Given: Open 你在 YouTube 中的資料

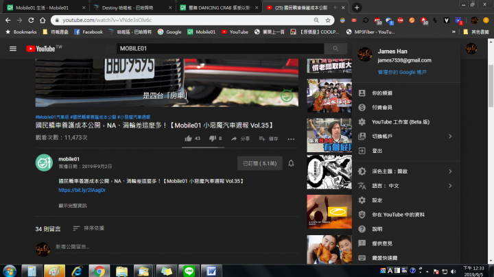Looking at the screenshot, I should [x=405, y=215].
